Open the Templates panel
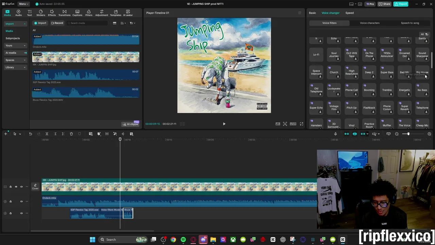The height and width of the screenshot is (245, 435). pyautogui.click(x=116, y=13)
